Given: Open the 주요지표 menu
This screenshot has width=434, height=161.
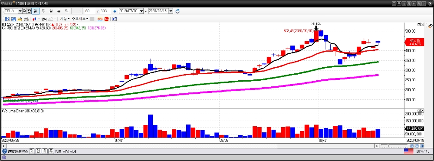Looking at the screenshot, I should 80,19.
